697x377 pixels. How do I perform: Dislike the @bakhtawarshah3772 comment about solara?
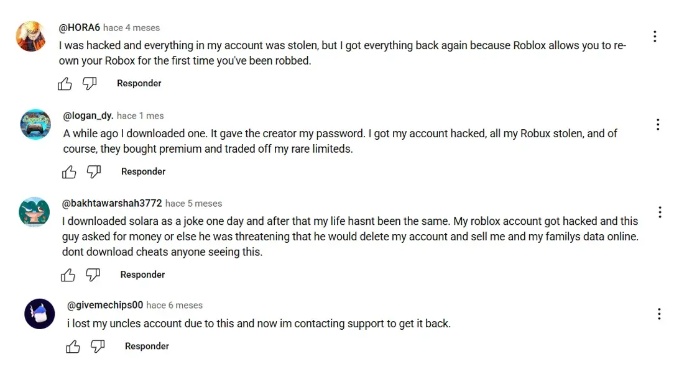93,275
